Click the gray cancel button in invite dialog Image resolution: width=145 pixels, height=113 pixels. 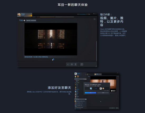(103, 93)
